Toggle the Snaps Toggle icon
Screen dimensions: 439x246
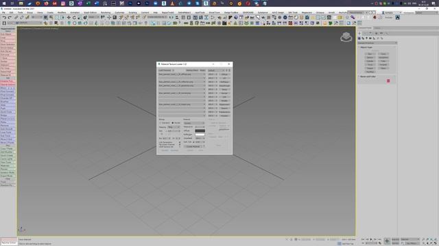[121, 17]
